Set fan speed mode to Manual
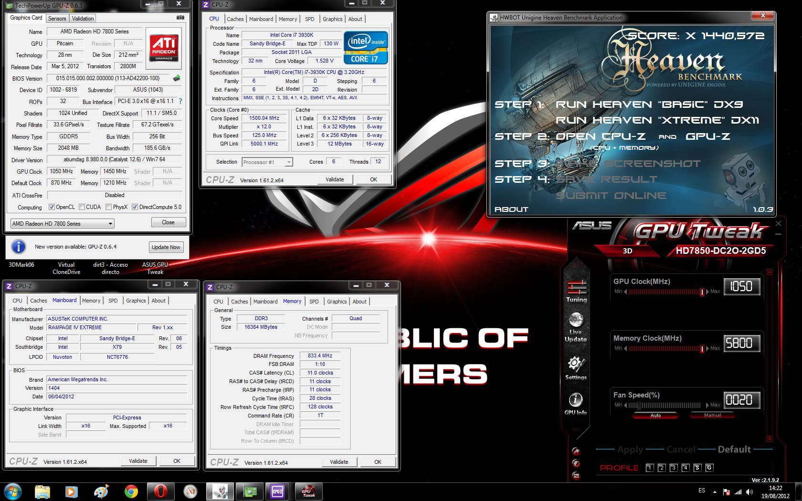 (x=712, y=415)
